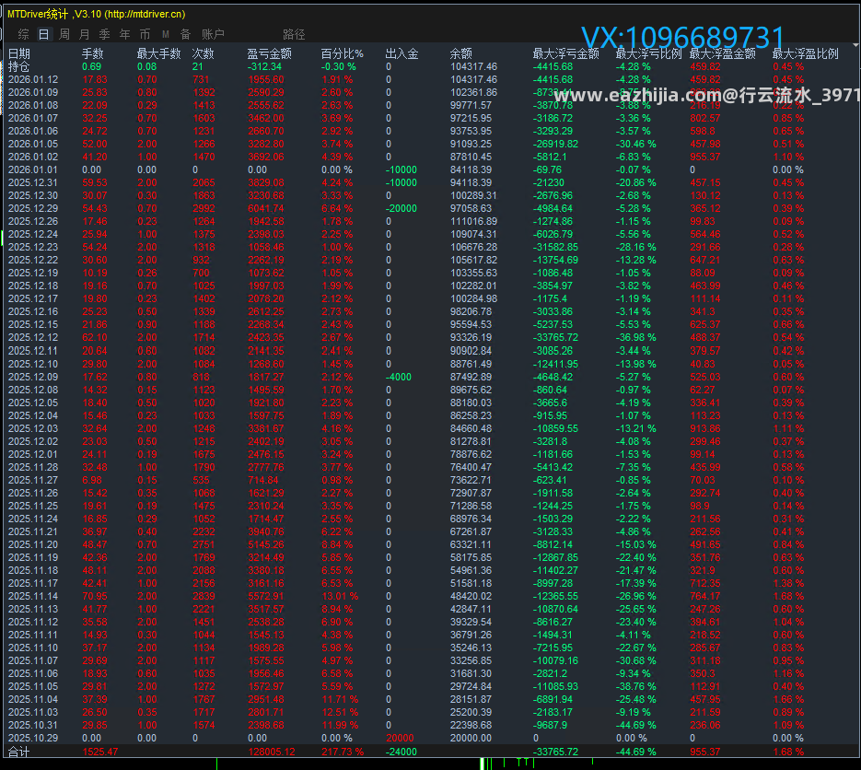Select the 合计 totals row label
Screen dimensions: 861x770
18,752
